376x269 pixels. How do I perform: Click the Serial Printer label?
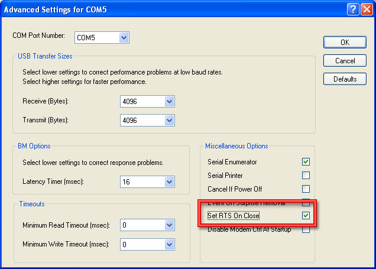(x=225, y=176)
